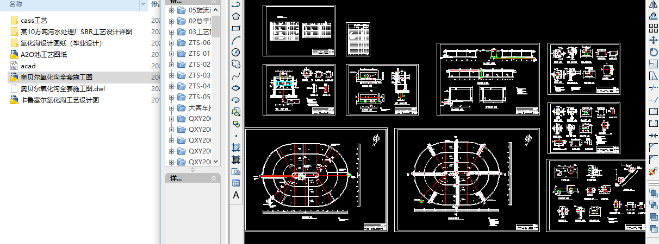
Task: Select the Fillet modify tool
Action: pyautogui.click(x=654, y=159)
